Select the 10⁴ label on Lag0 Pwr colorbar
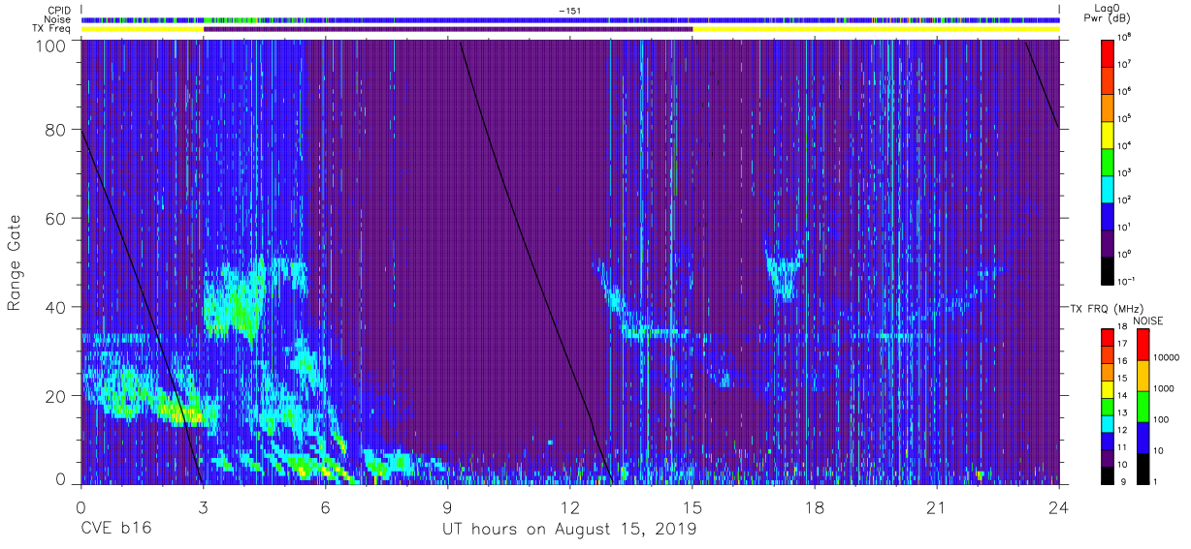1191x549 pixels. tap(1125, 145)
